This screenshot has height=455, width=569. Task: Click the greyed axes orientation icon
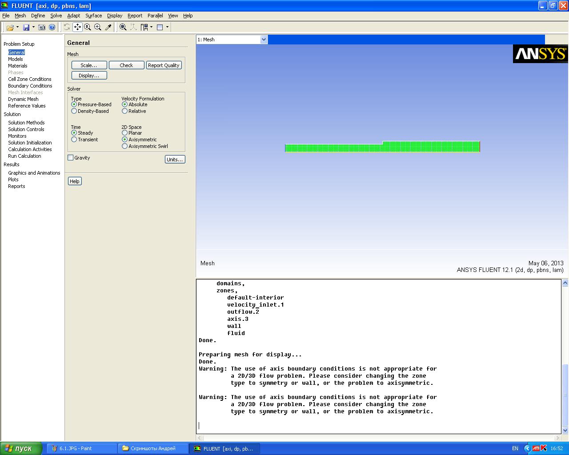(x=133, y=27)
